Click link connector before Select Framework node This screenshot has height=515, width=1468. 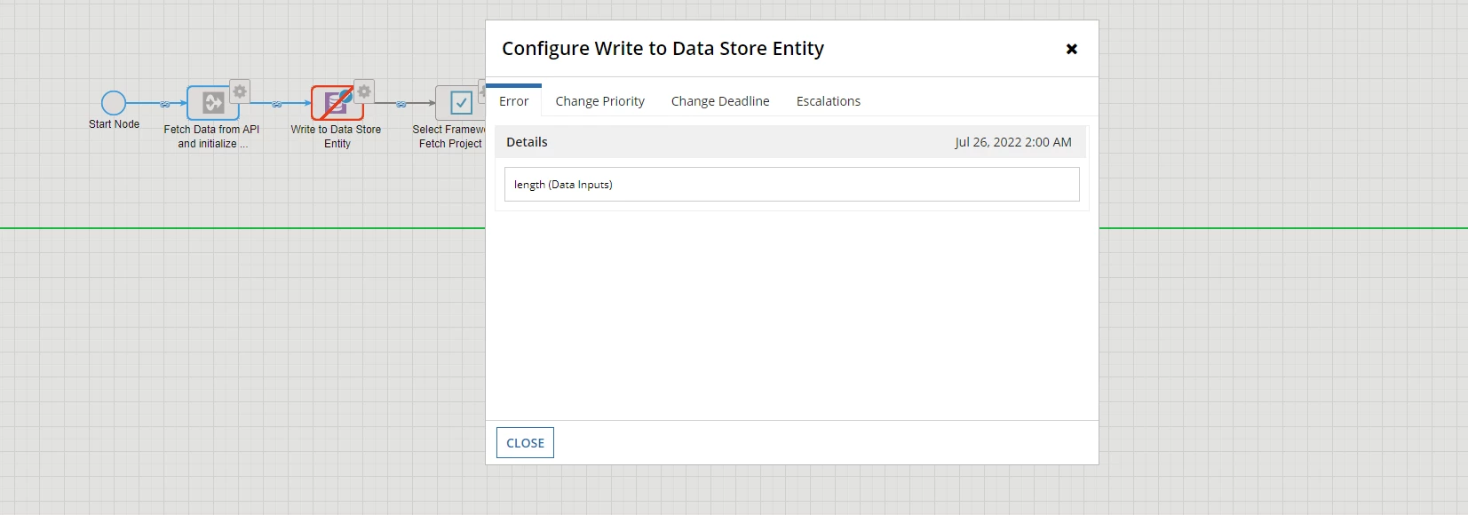[401, 104]
